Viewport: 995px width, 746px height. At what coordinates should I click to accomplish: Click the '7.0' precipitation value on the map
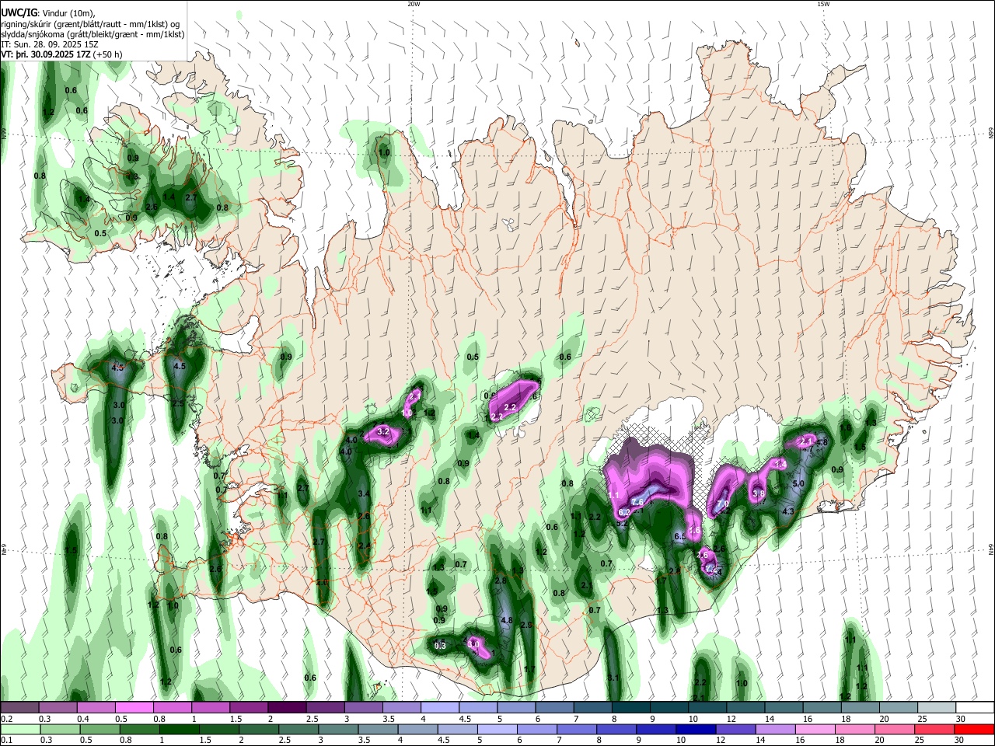click(721, 504)
